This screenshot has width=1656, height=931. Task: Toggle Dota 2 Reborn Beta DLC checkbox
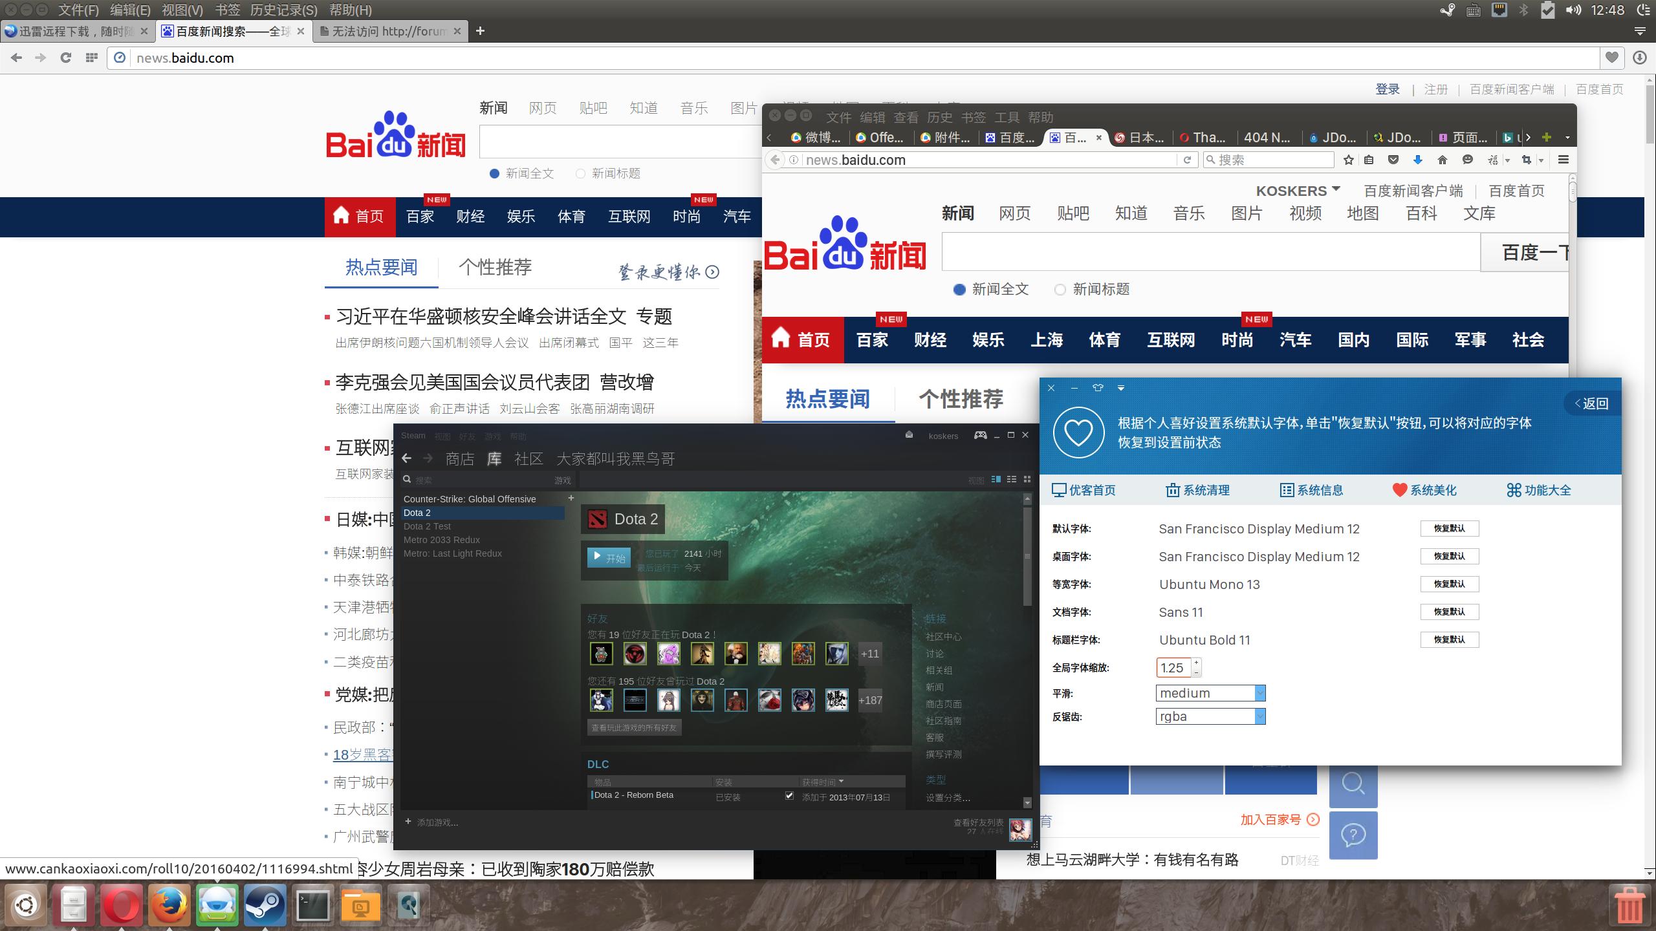(789, 796)
